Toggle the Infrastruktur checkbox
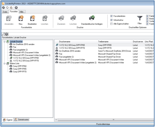The image size is (155, 127). [111, 20]
